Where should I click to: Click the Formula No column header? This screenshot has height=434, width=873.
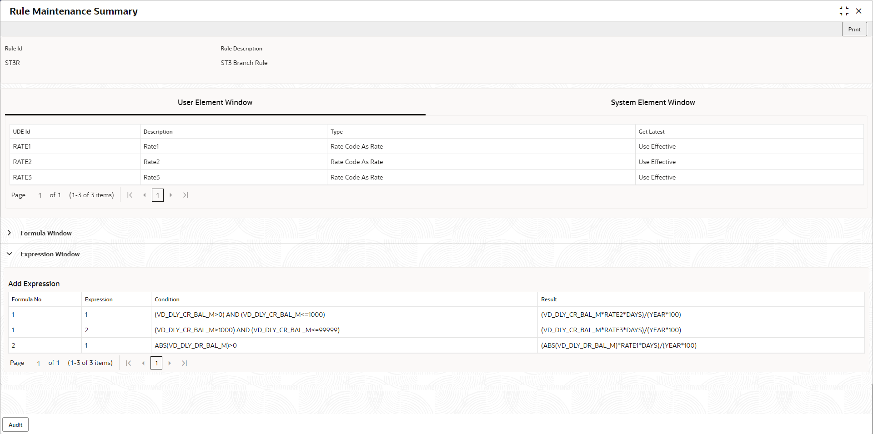coord(45,299)
